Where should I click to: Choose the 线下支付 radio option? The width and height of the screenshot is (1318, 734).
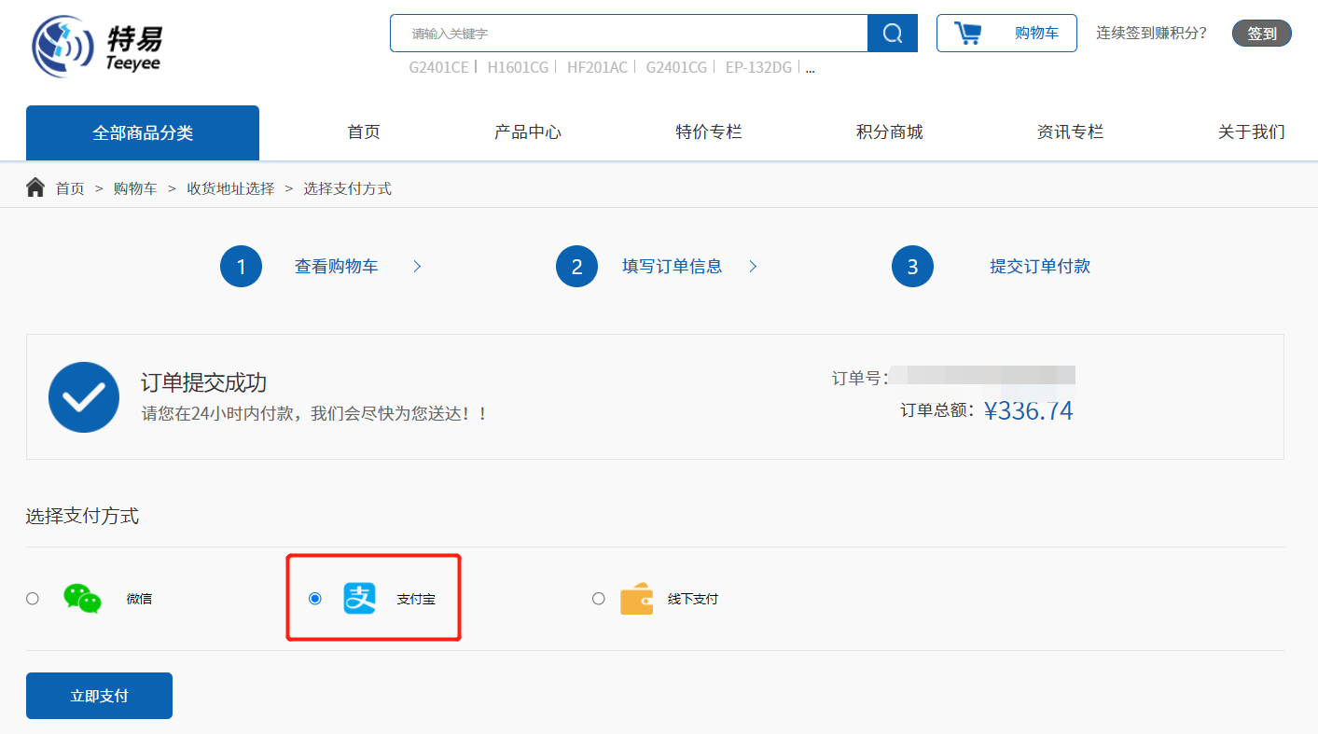[598, 599]
